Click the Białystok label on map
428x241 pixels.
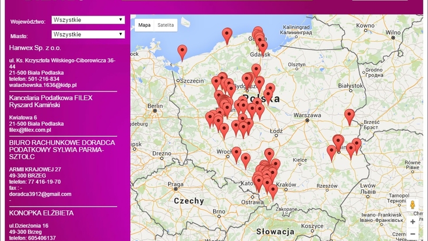pos(351,86)
